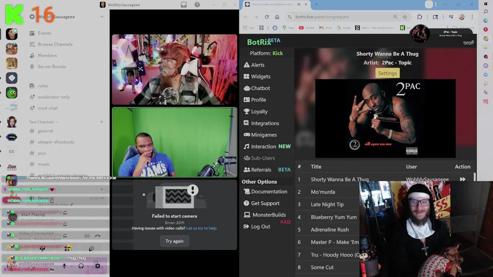Select Late Night Tip song row
The image size is (493, 277).
[x=327, y=204]
